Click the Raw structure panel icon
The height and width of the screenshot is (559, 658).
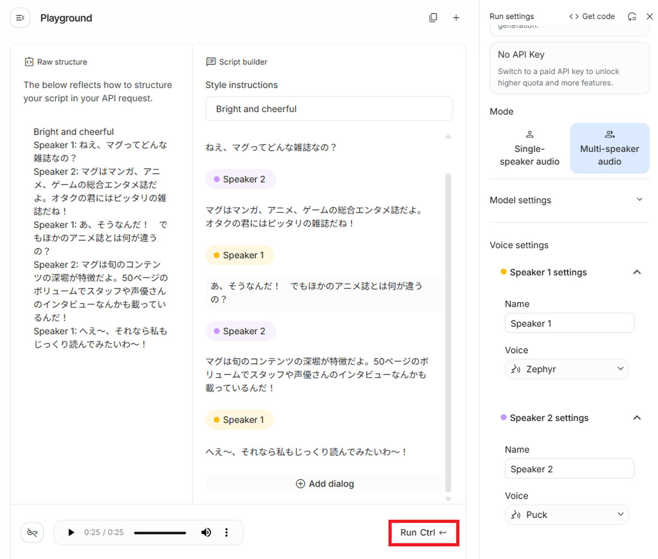point(29,61)
